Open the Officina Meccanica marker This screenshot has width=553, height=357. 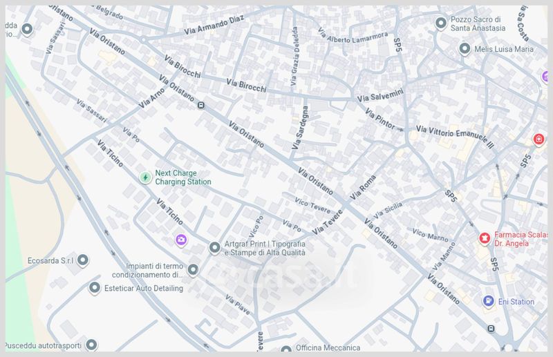pyautogui.click(x=286, y=349)
